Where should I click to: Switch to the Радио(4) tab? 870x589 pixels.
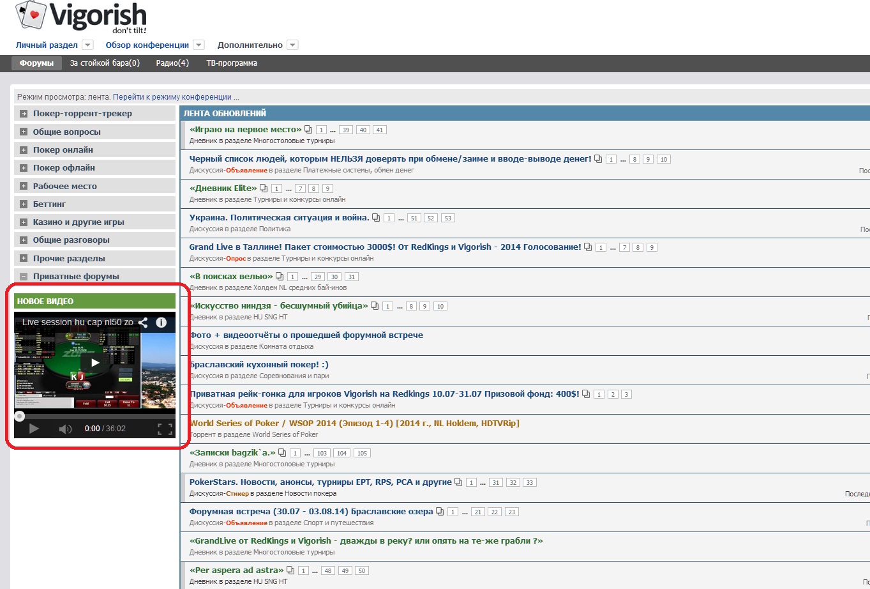point(172,63)
